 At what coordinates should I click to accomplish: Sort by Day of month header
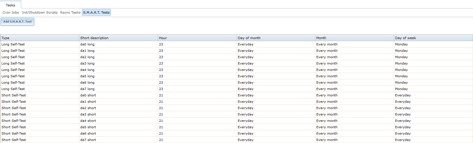click(276, 38)
